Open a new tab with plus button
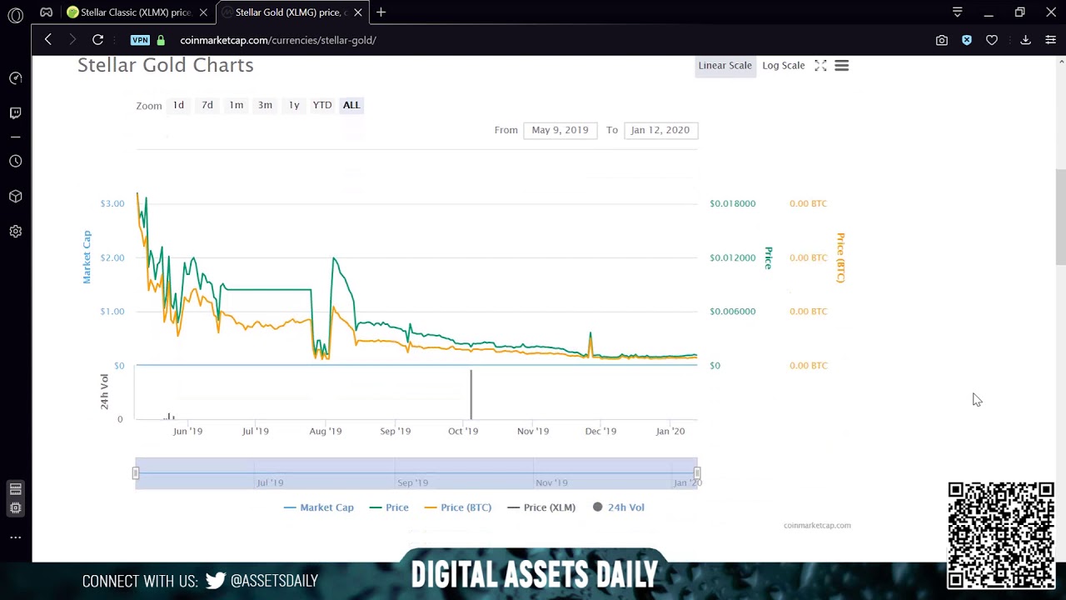This screenshot has width=1066, height=600. click(x=381, y=12)
